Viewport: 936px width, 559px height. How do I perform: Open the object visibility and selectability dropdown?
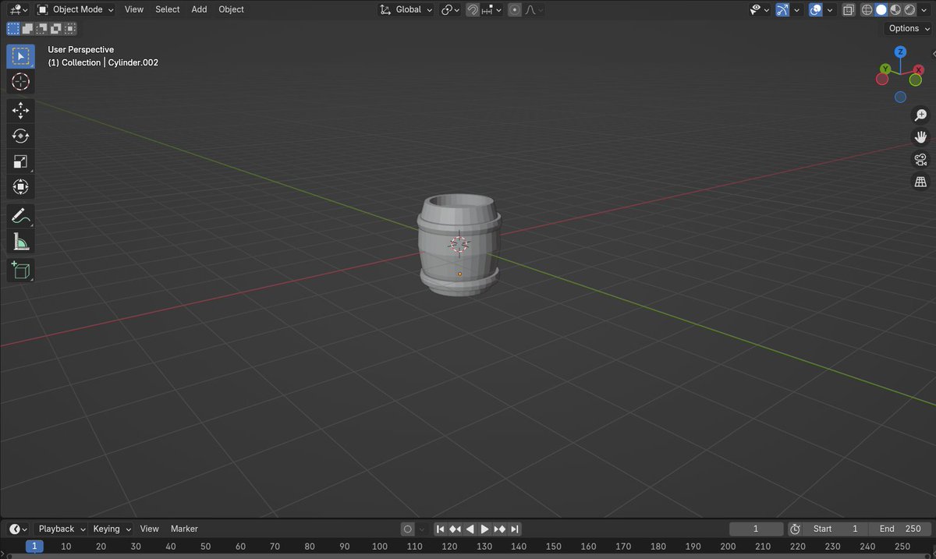759,10
